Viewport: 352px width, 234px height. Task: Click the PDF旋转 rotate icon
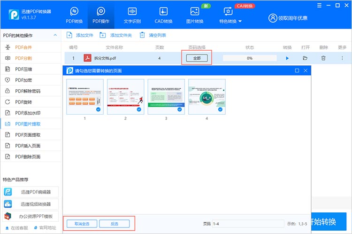(x=8, y=102)
